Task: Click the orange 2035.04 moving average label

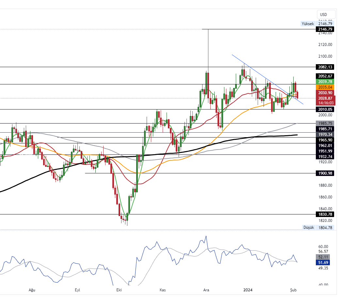Action: coord(325,87)
